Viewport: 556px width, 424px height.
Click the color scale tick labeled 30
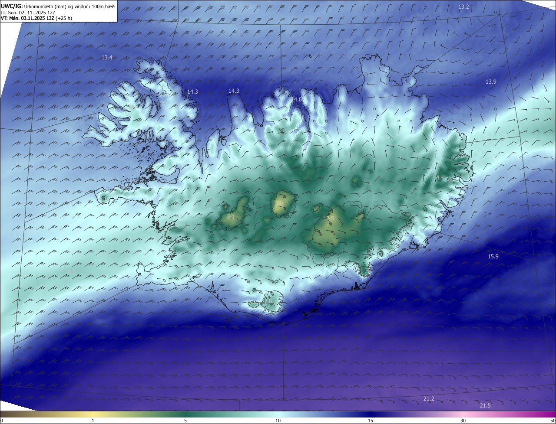point(463,421)
